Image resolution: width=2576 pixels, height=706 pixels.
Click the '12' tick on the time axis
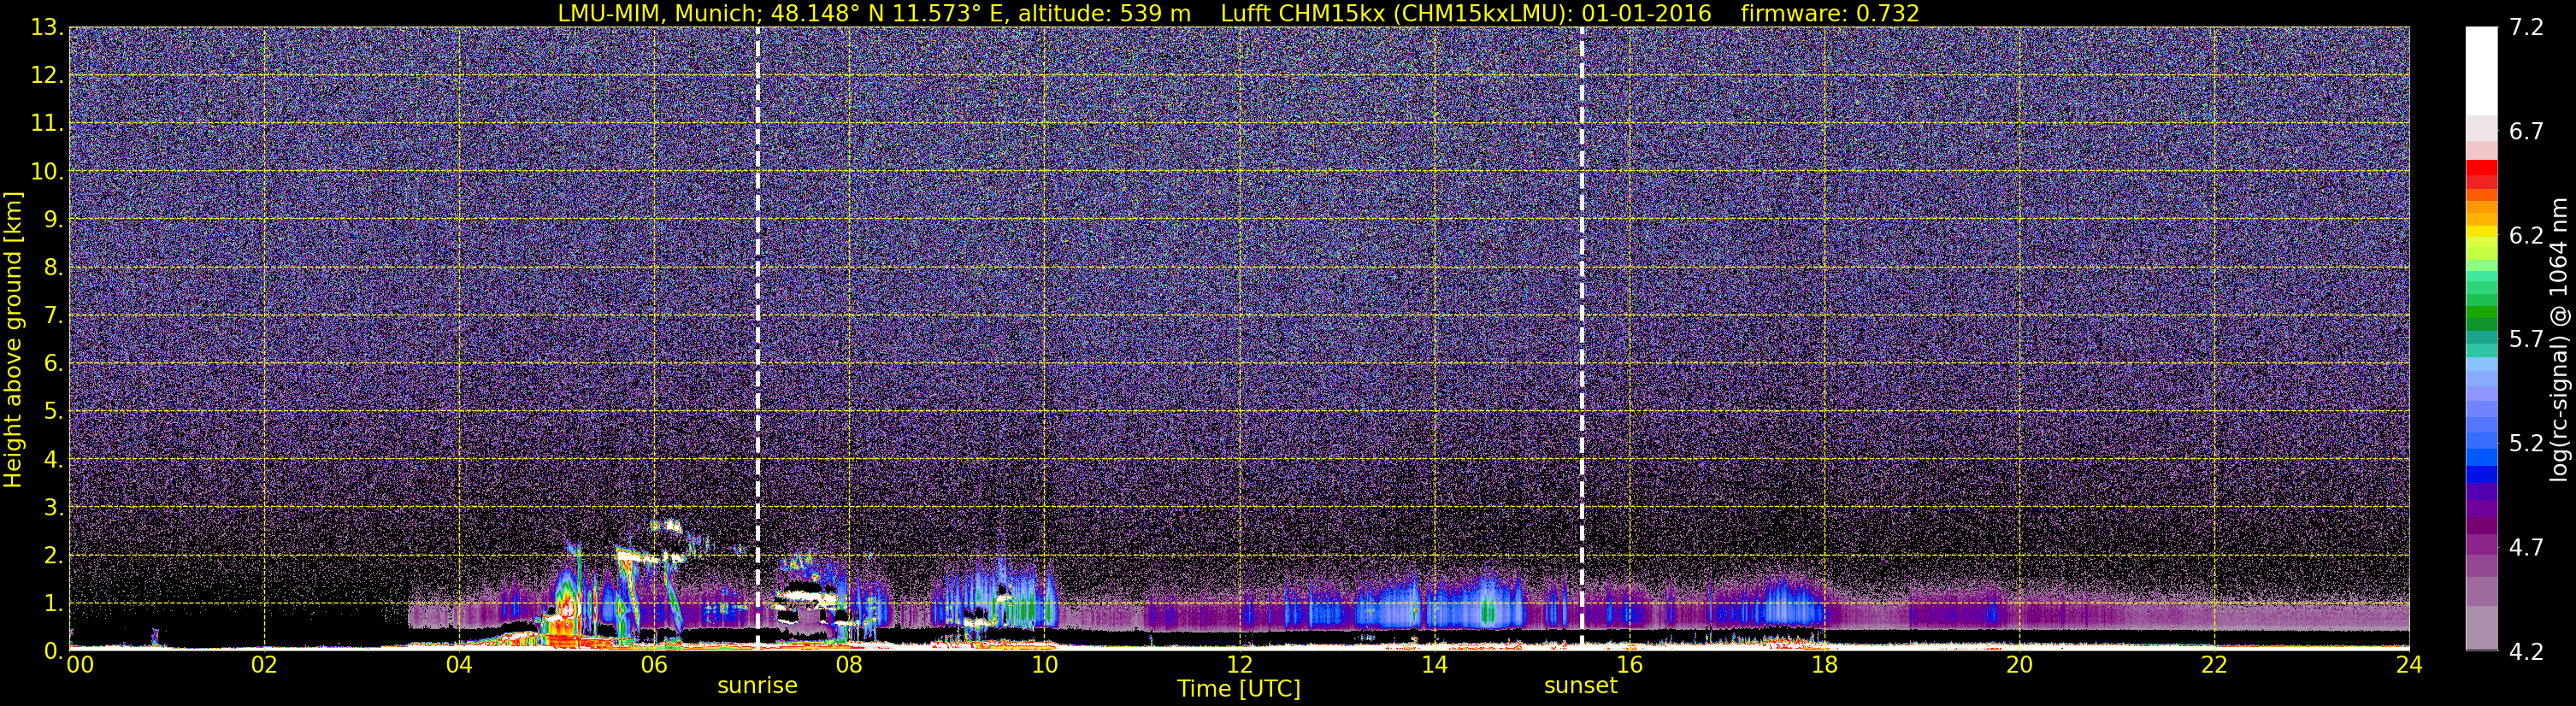pos(1239,665)
